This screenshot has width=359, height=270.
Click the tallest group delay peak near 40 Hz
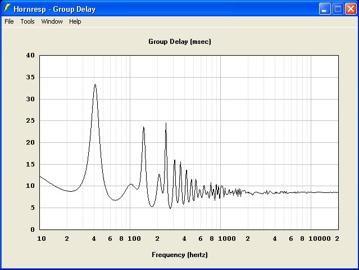[x=96, y=85]
